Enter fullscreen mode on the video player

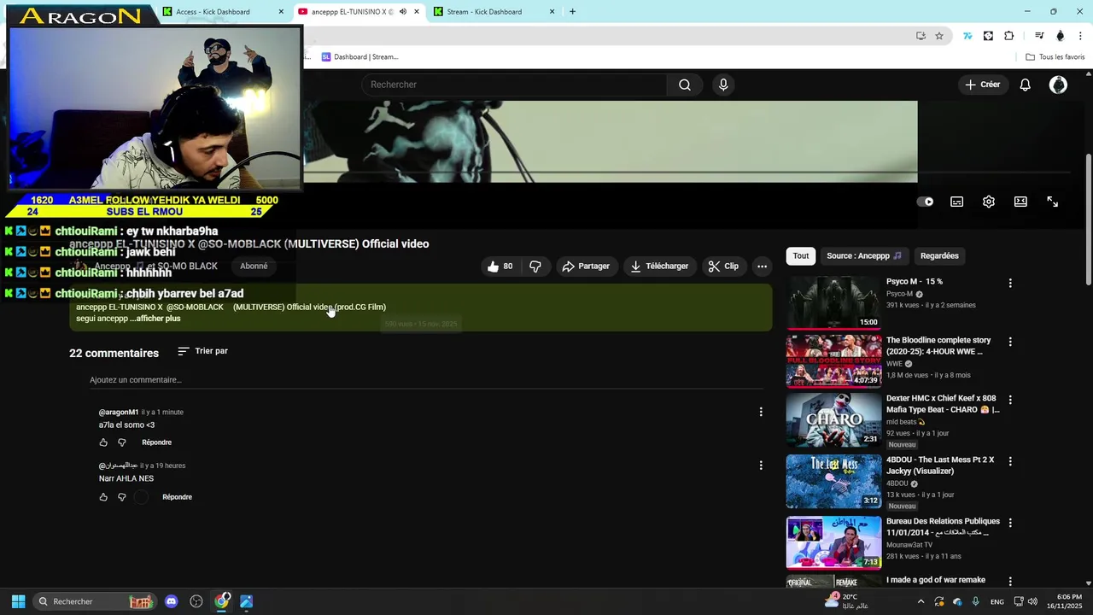click(x=1052, y=202)
